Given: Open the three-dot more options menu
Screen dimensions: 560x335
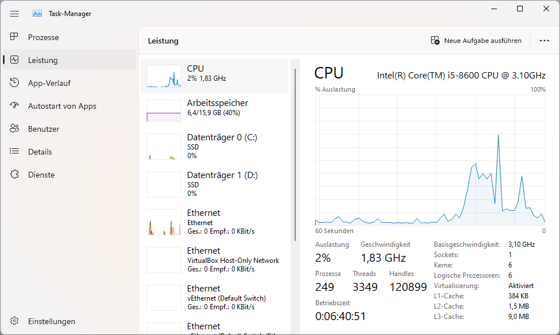Looking at the screenshot, I should click(x=545, y=41).
